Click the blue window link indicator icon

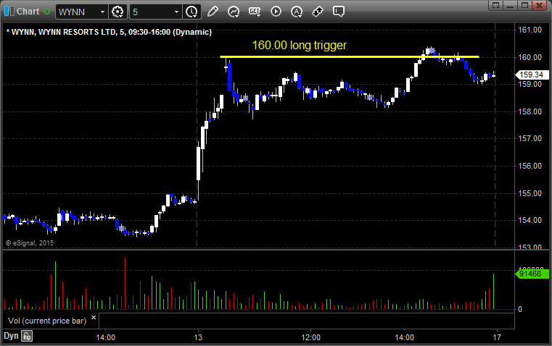point(9,12)
